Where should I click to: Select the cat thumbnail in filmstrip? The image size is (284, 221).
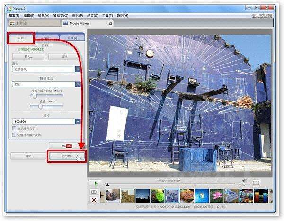128,195
